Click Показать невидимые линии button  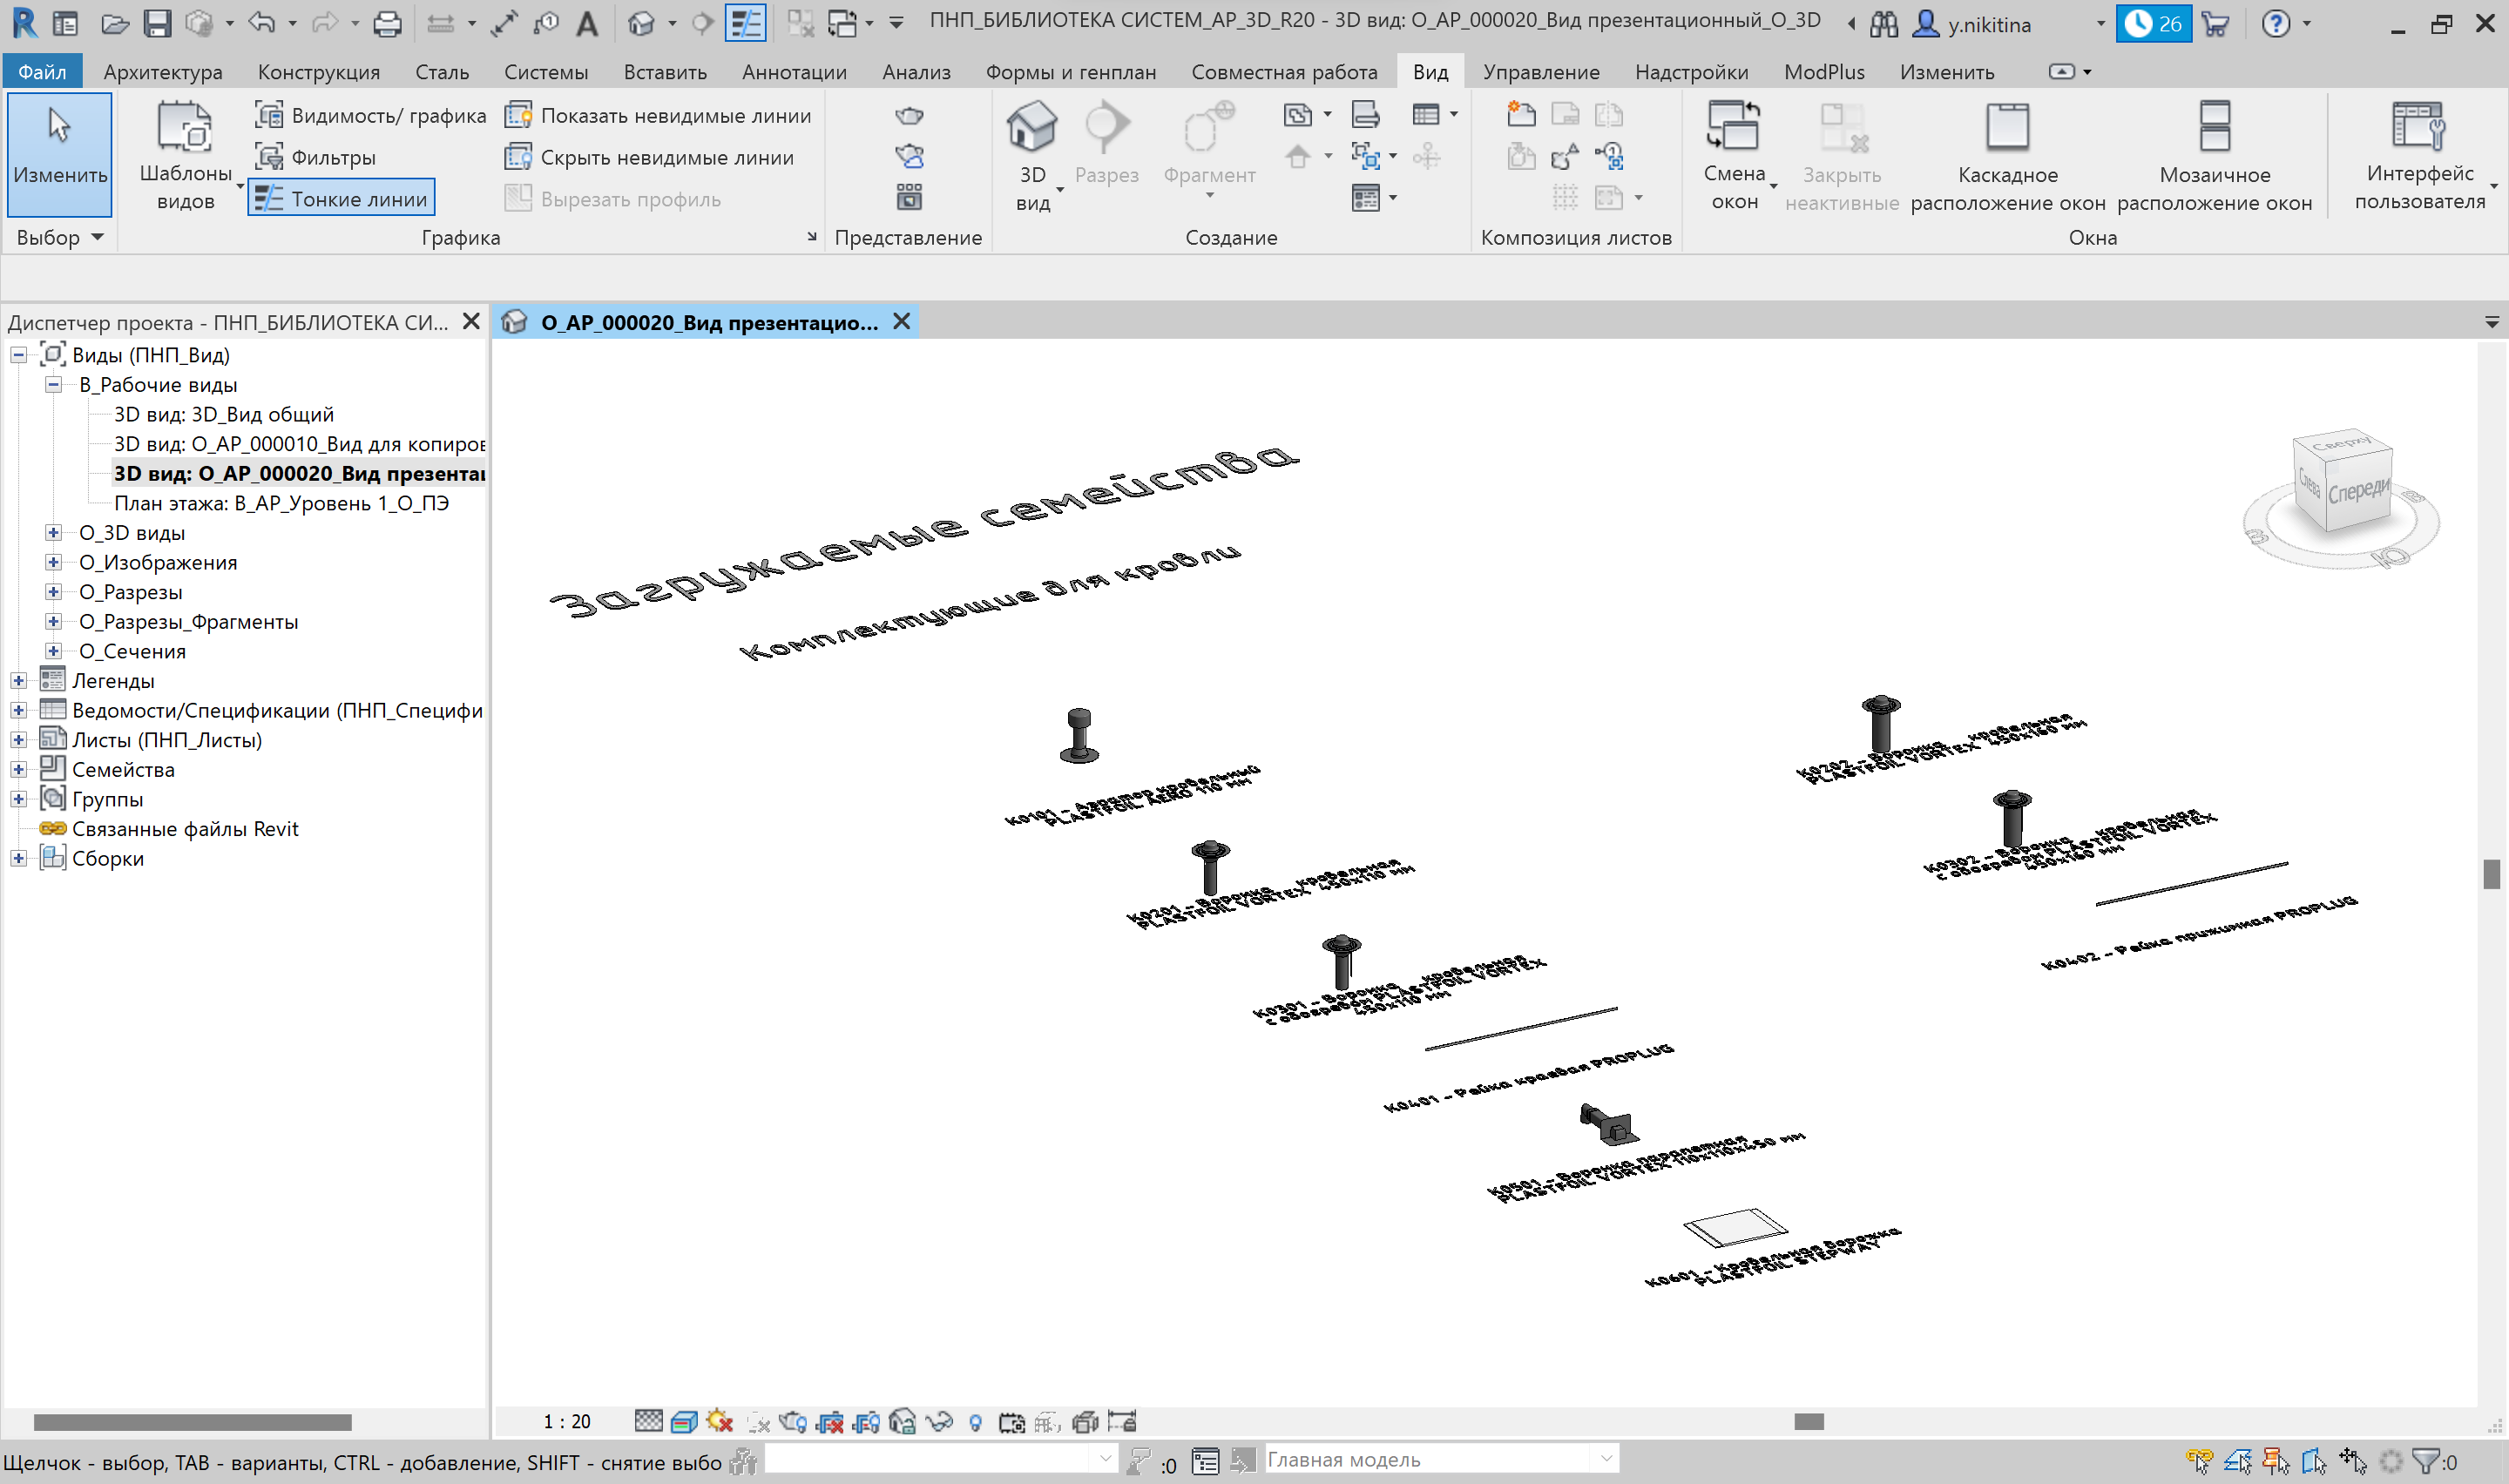pos(658,115)
